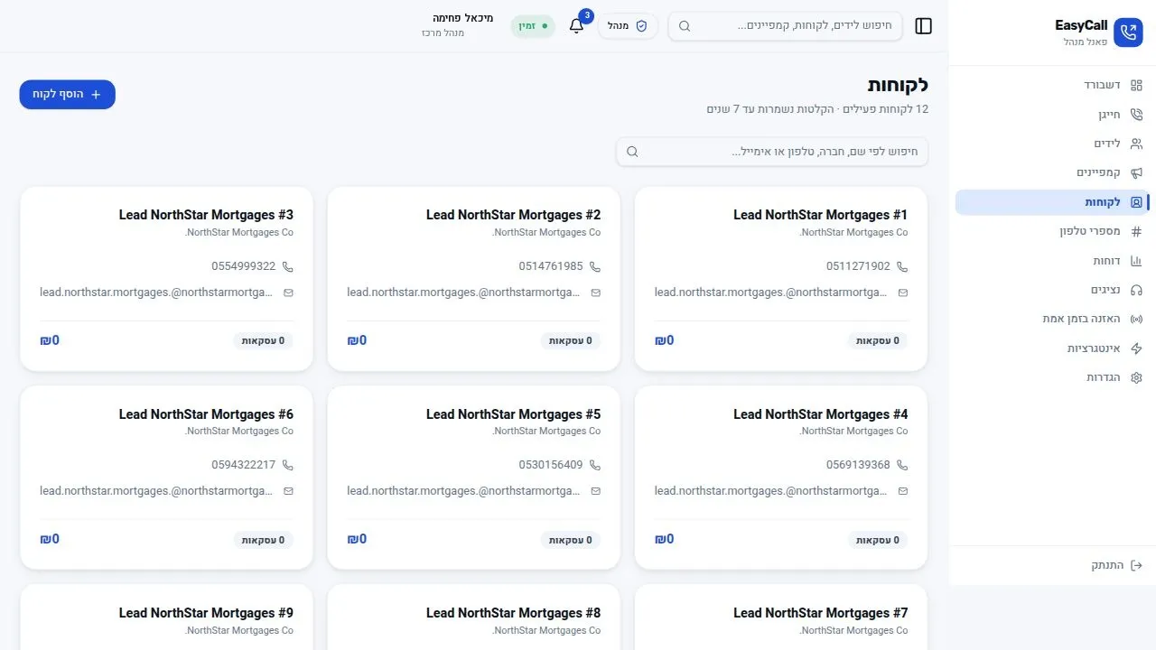Click phone icon beside 0569139368
This screenshot has height=650, width=1156.
(902, 465)
